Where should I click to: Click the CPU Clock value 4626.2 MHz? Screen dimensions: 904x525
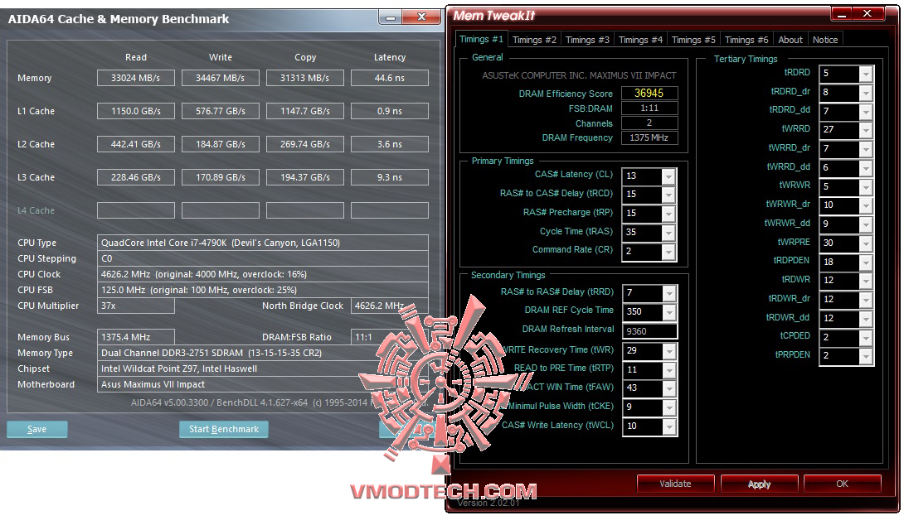[263, 275]
